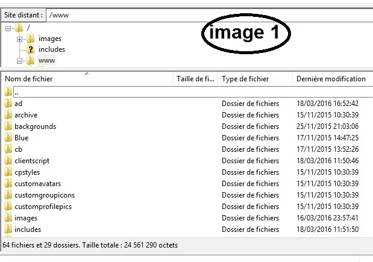Select the www folder in tree
The height and width of the screenshot is (262, 373).
point(46,60)
